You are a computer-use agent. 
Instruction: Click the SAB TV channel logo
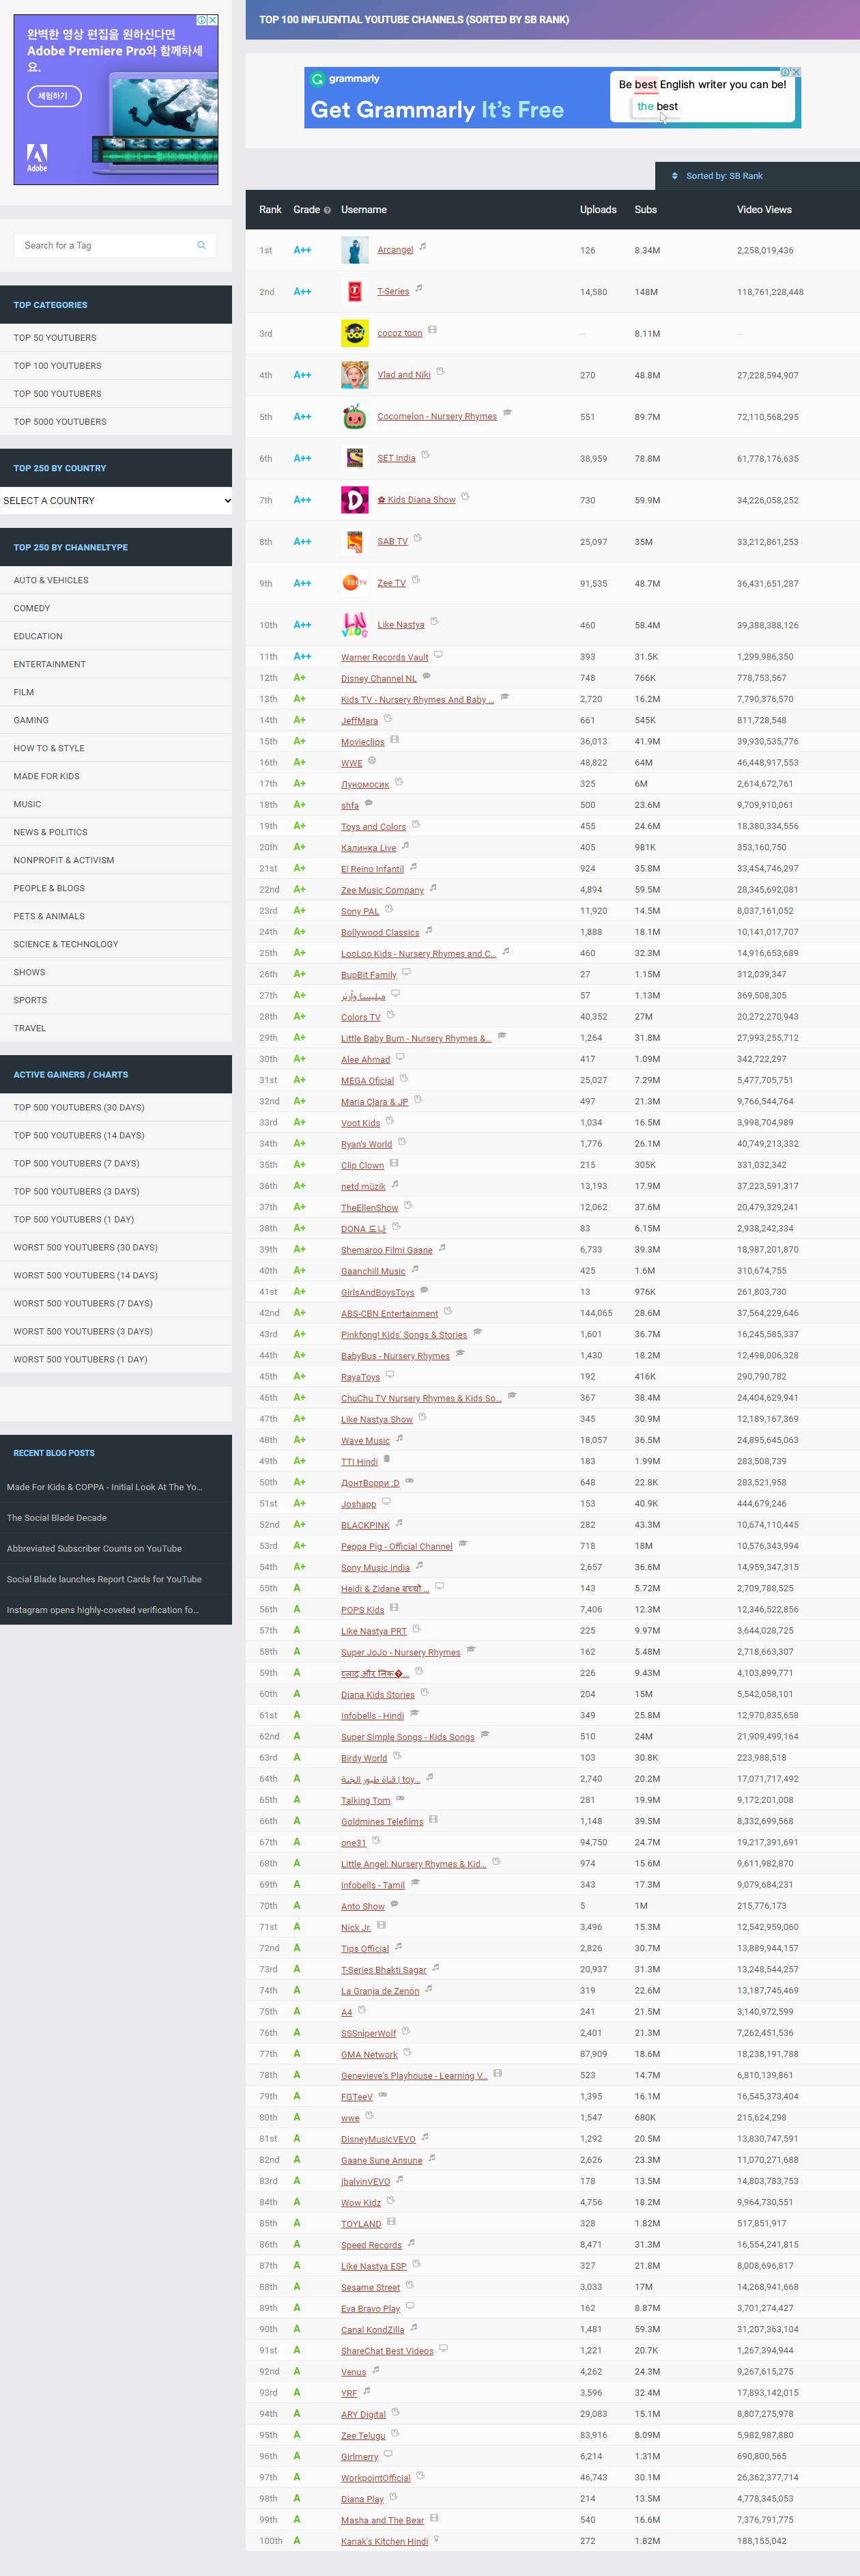pos(354,542)
